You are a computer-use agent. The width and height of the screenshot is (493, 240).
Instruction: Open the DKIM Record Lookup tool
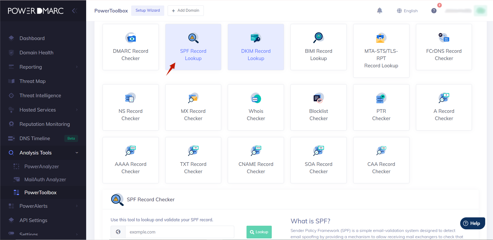click(x=256, y=47)
